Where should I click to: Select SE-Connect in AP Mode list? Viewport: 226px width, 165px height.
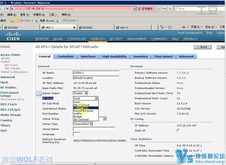click(86, 119)
